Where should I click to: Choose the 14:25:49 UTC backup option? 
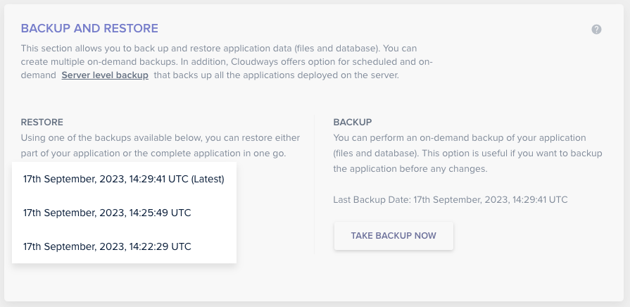point(107,213)
